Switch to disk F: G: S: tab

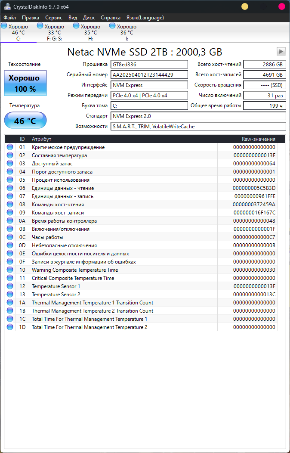pos(54,32)
